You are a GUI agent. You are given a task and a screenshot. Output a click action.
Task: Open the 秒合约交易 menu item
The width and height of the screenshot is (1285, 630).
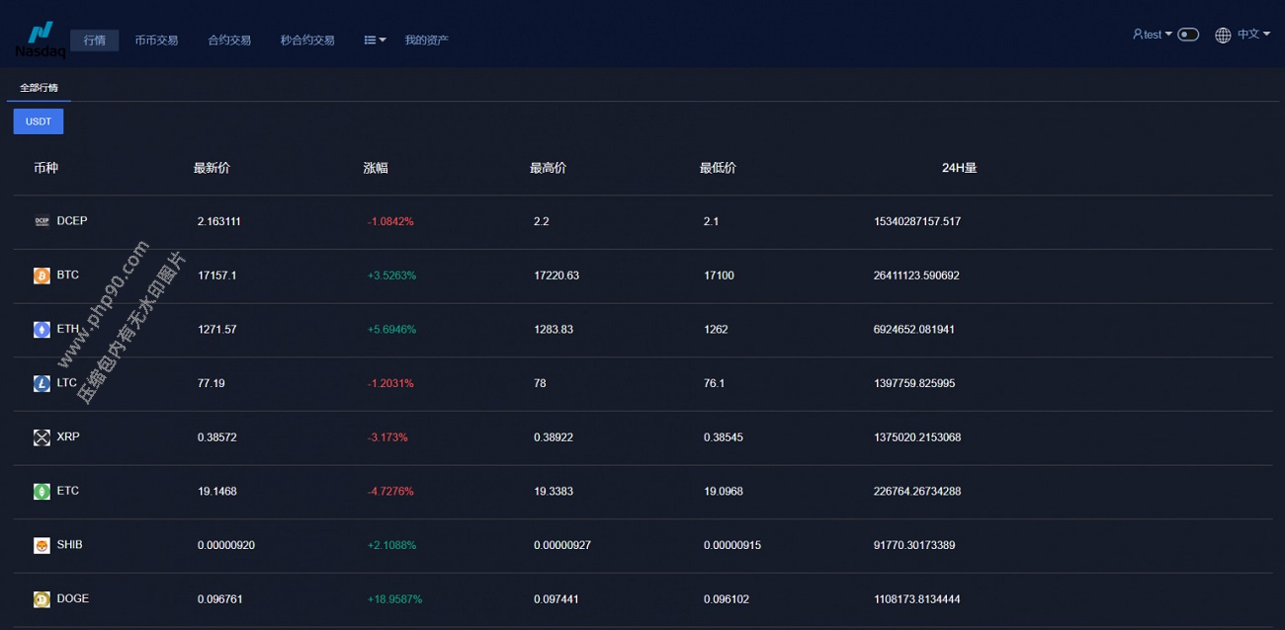[x=307, y=40]
